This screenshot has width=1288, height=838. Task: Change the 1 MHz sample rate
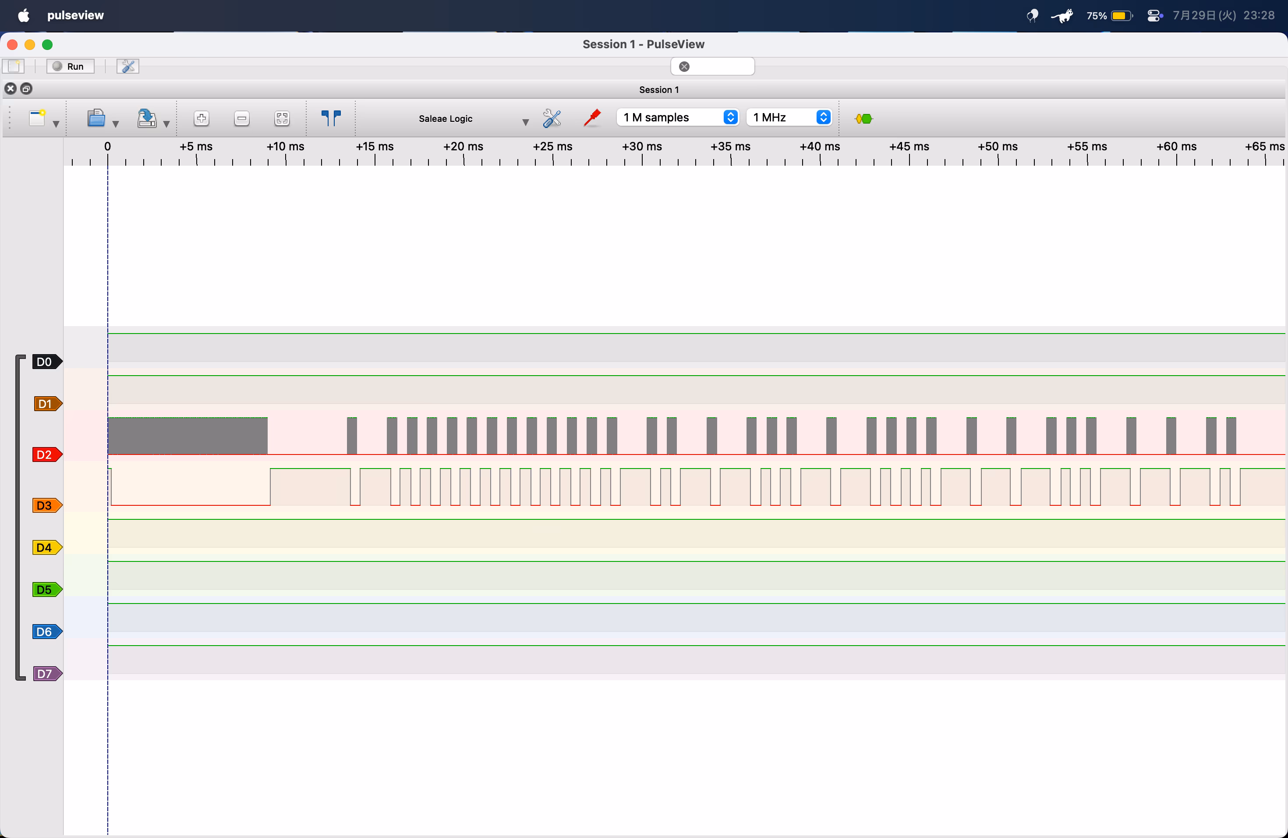pyautogui.click(x=789, y=117)
